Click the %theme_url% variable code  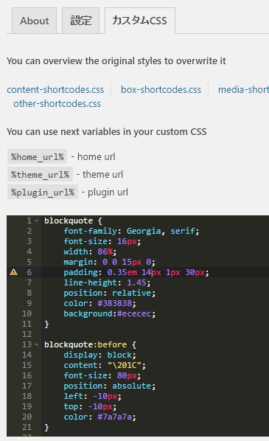pos(40,174)
